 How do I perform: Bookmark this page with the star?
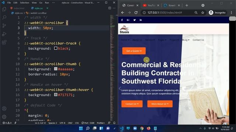203,12
